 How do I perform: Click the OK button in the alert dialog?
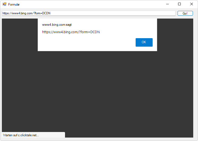click(x=144, y=42)
